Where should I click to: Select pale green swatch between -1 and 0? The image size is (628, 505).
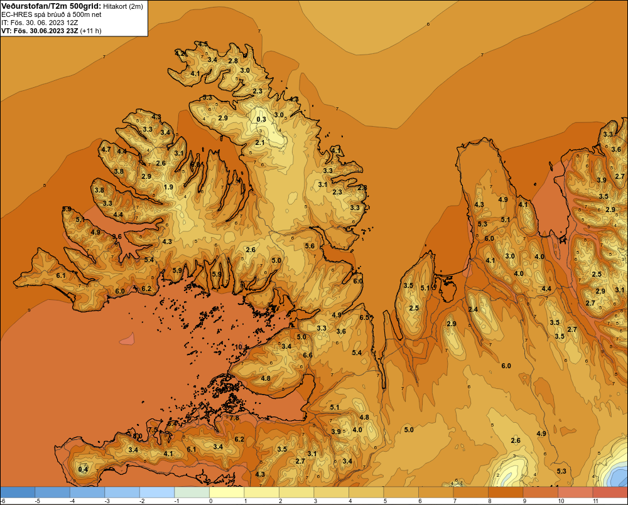[x=192, y=492]
